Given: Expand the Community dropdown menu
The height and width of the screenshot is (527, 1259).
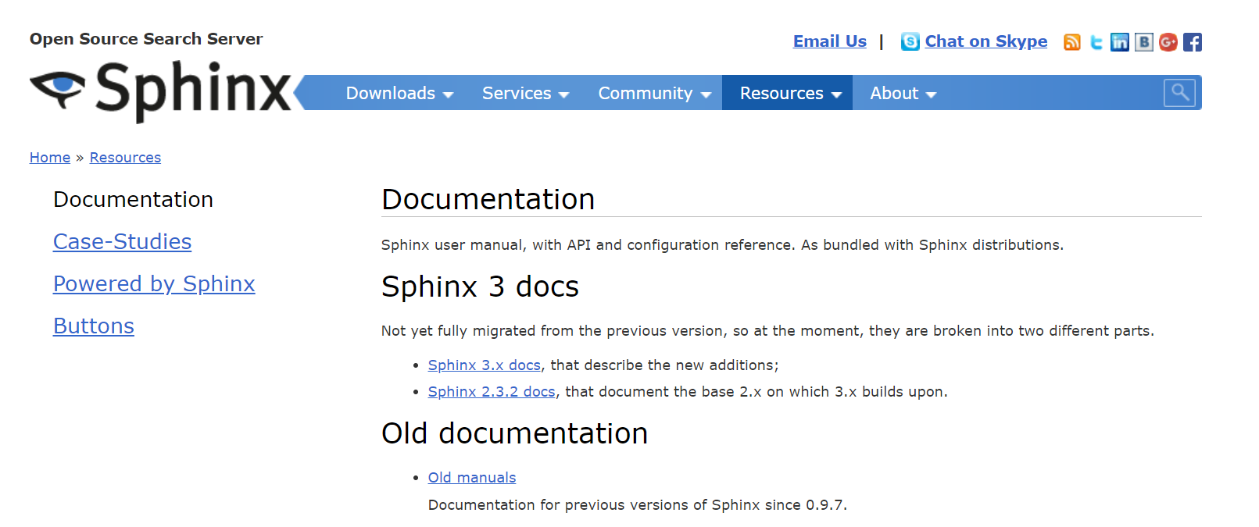Looking at the screenshot, I should click(654, 94).
